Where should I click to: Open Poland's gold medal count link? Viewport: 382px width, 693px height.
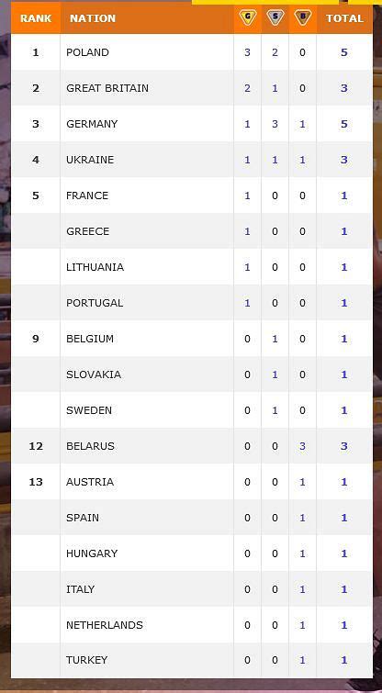(x=247, y=52)
